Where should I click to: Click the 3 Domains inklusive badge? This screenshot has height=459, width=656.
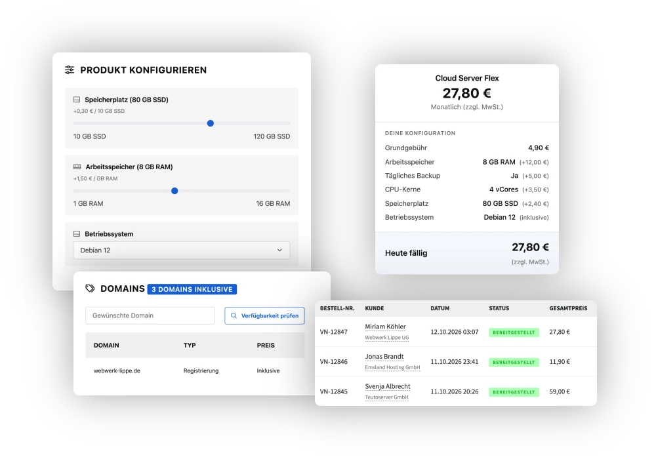coord(192,289)
